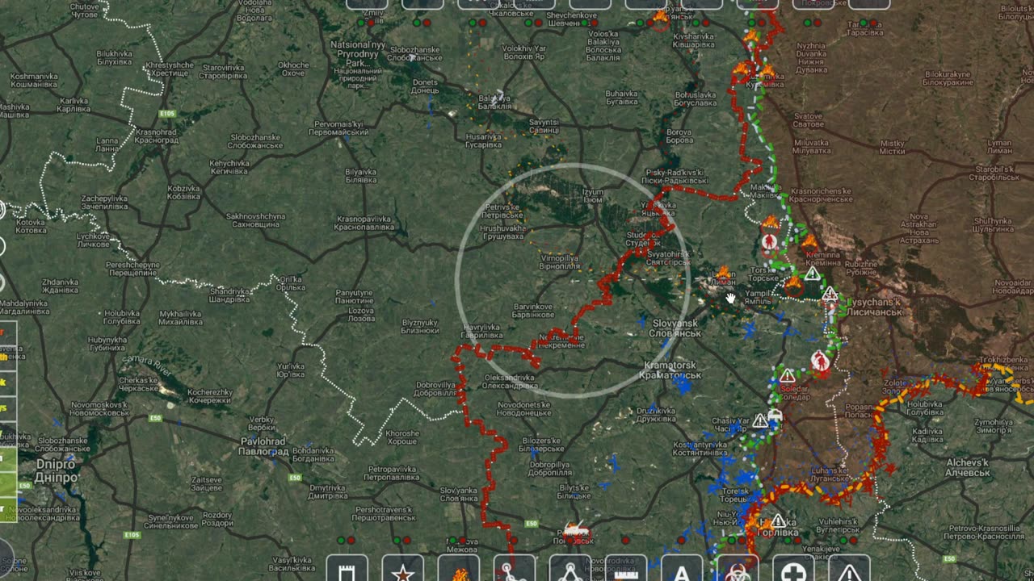Screen dimensions: 1034x581
Task: Select the warning triangle button in bottom toolbar
Action: (x=849, y=569)
